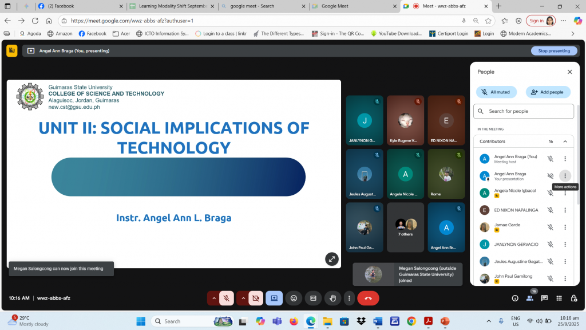Toggle the microphone mute button
Image resolution: width=586 pixels, height=330 pixels.
[x=227, y=298]
